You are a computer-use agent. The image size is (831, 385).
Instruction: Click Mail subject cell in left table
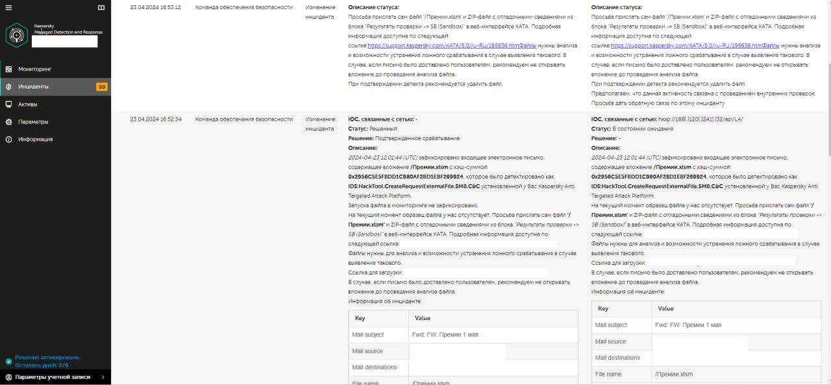[x=378, y=335]
